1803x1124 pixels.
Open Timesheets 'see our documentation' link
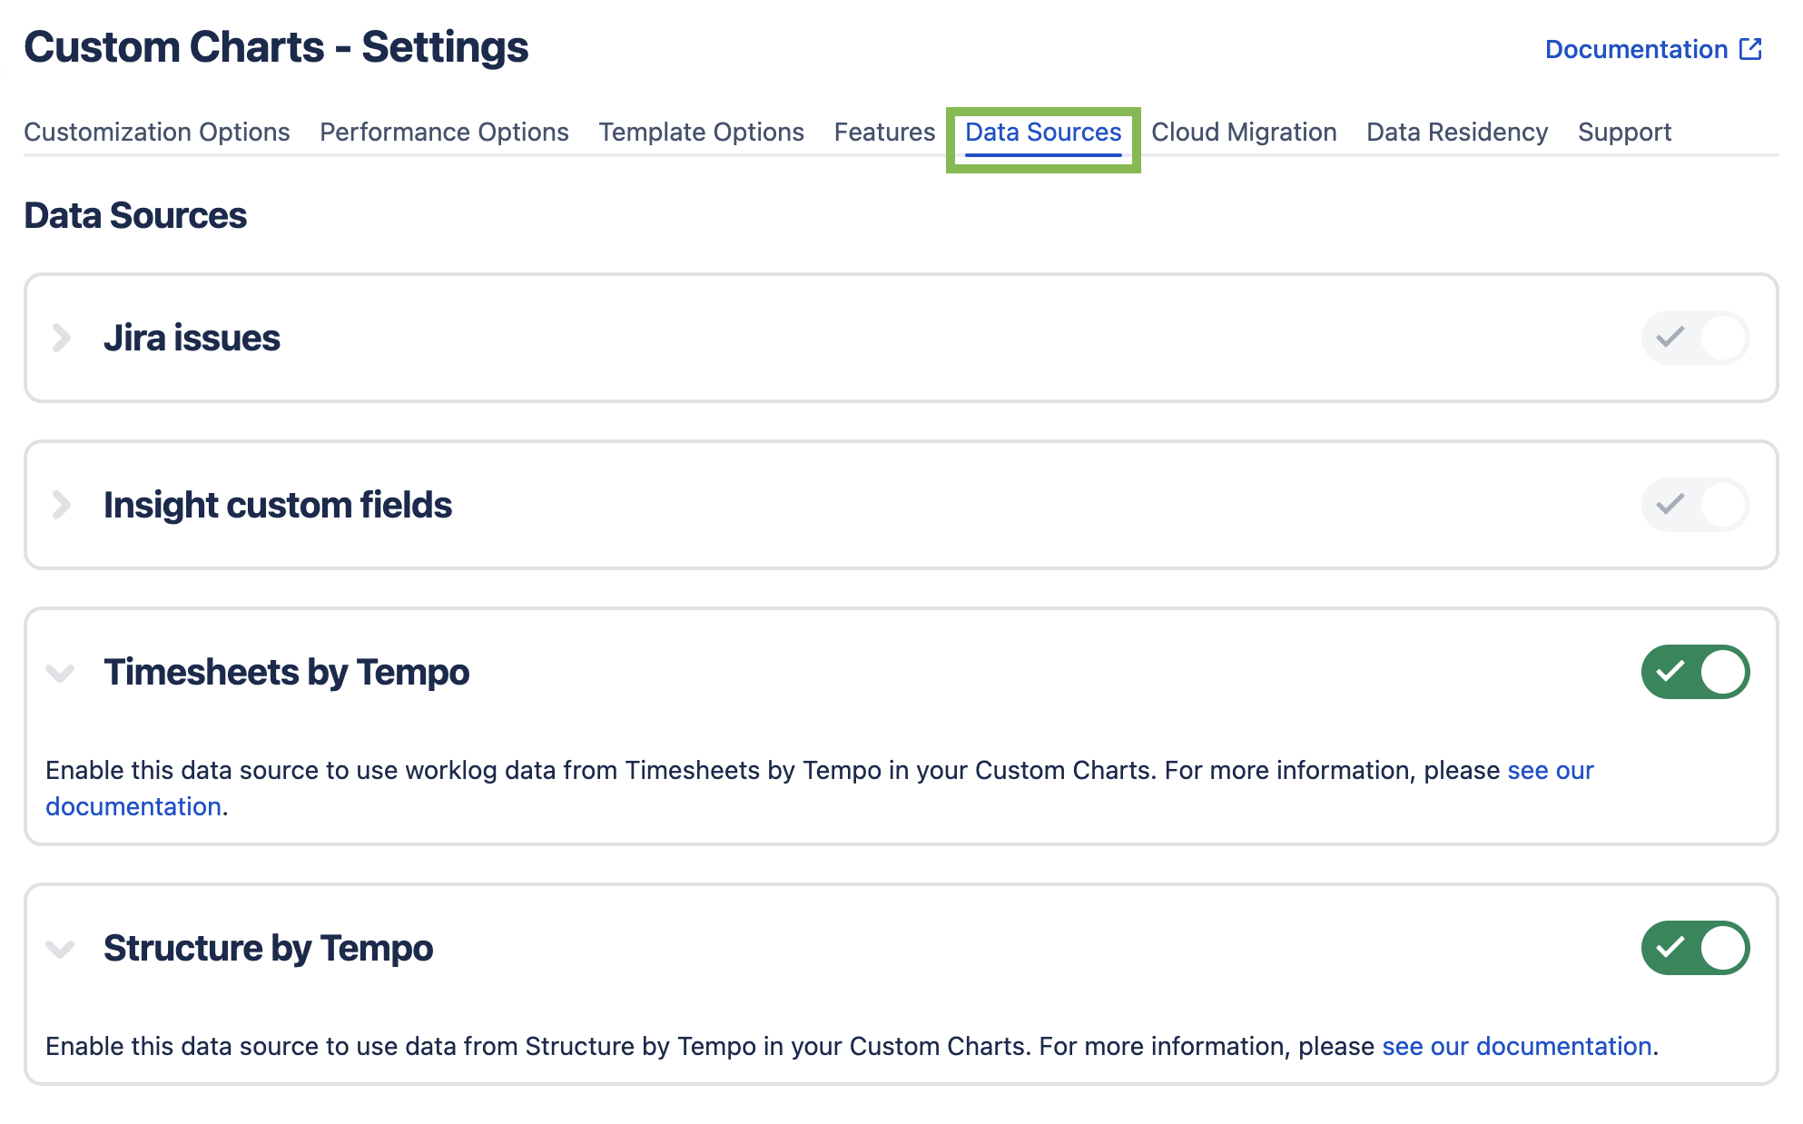1551,770
